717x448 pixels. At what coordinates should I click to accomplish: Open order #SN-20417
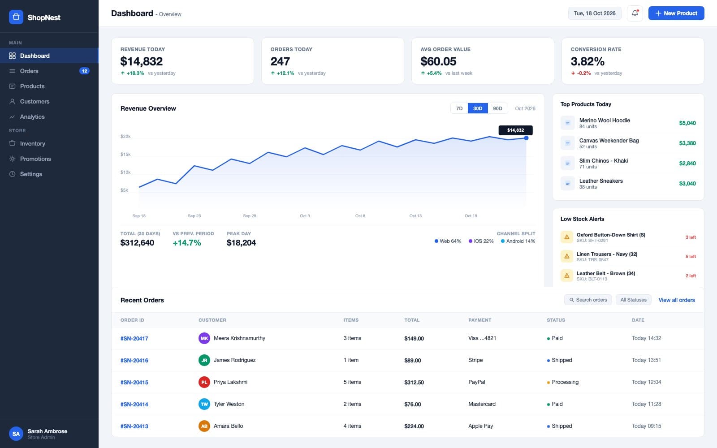(134, 338)
